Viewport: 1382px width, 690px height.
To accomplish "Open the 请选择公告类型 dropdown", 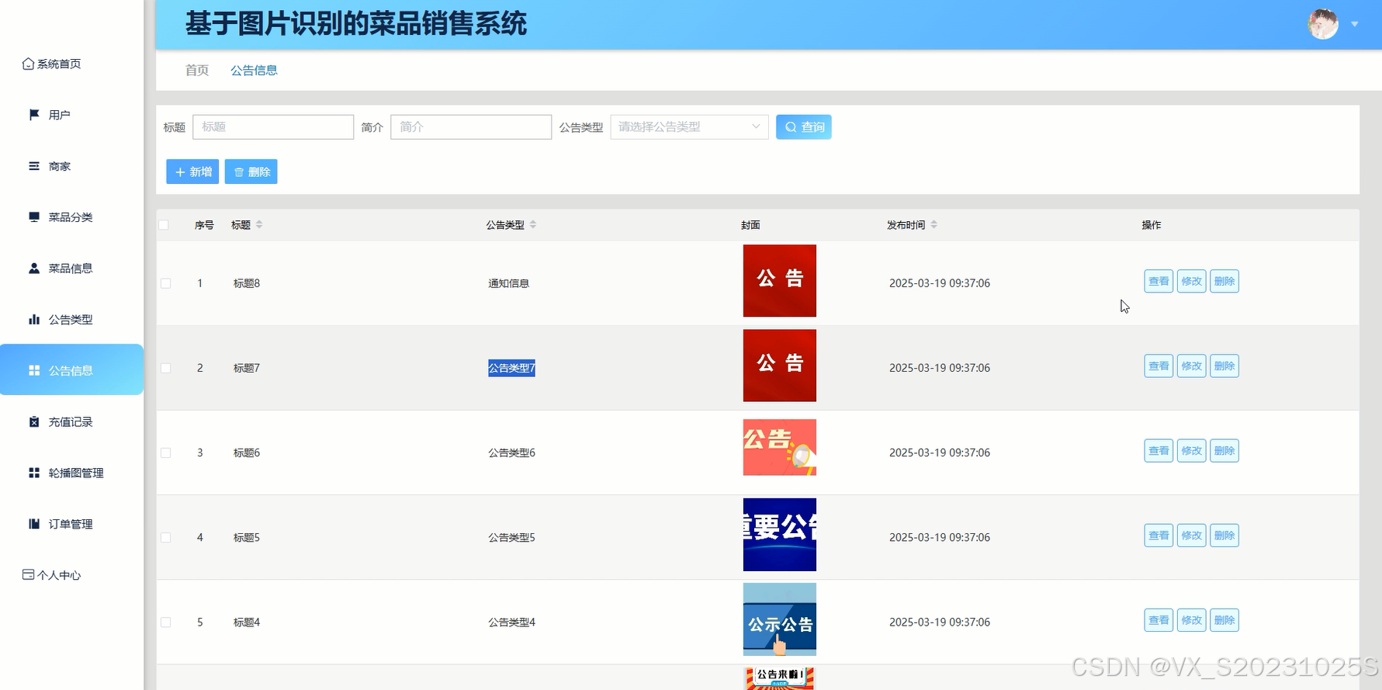I will (689, 127).
